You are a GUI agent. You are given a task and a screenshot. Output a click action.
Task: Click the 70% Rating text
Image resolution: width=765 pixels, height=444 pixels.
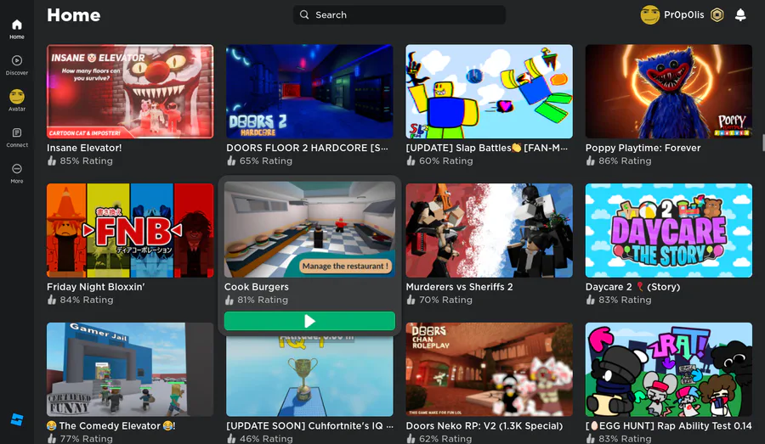coord(445,300)
